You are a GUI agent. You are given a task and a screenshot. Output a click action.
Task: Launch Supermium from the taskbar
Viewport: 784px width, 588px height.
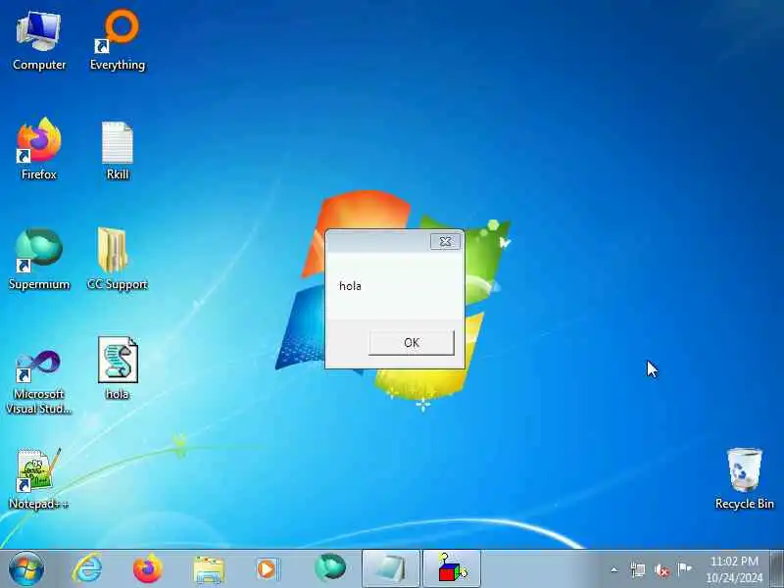tap(330, 568)
